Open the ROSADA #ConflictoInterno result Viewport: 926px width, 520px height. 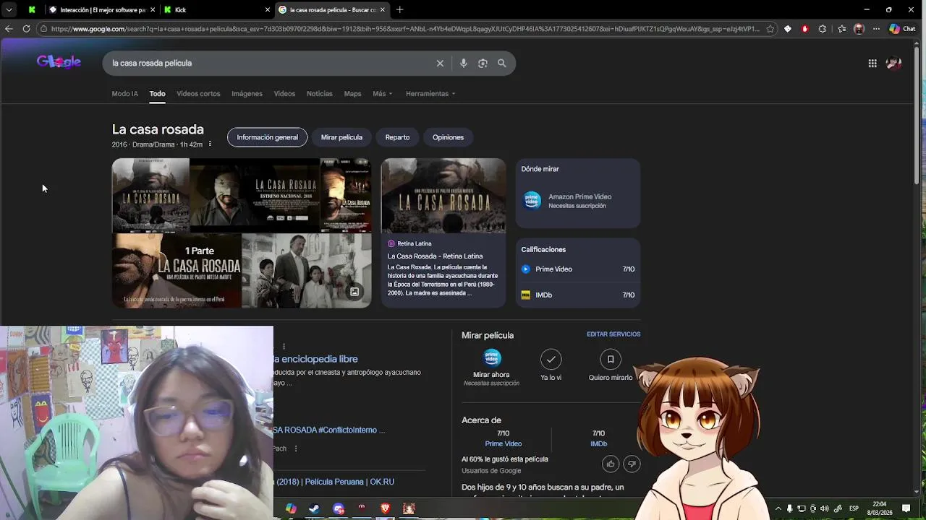point(328,430)
